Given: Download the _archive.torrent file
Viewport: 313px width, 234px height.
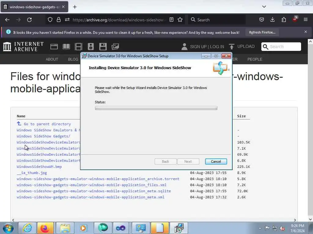Looking at the screenshot, I should tap(98, 179).
